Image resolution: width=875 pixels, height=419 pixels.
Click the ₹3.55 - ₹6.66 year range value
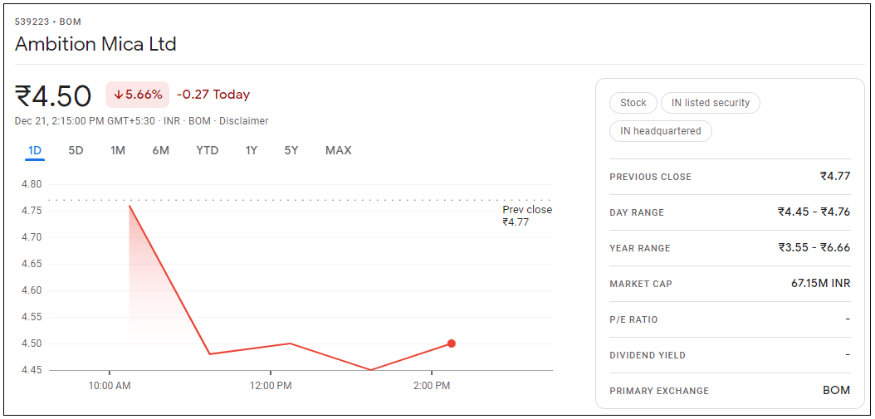pyautogui.click(x=814, y=248)
